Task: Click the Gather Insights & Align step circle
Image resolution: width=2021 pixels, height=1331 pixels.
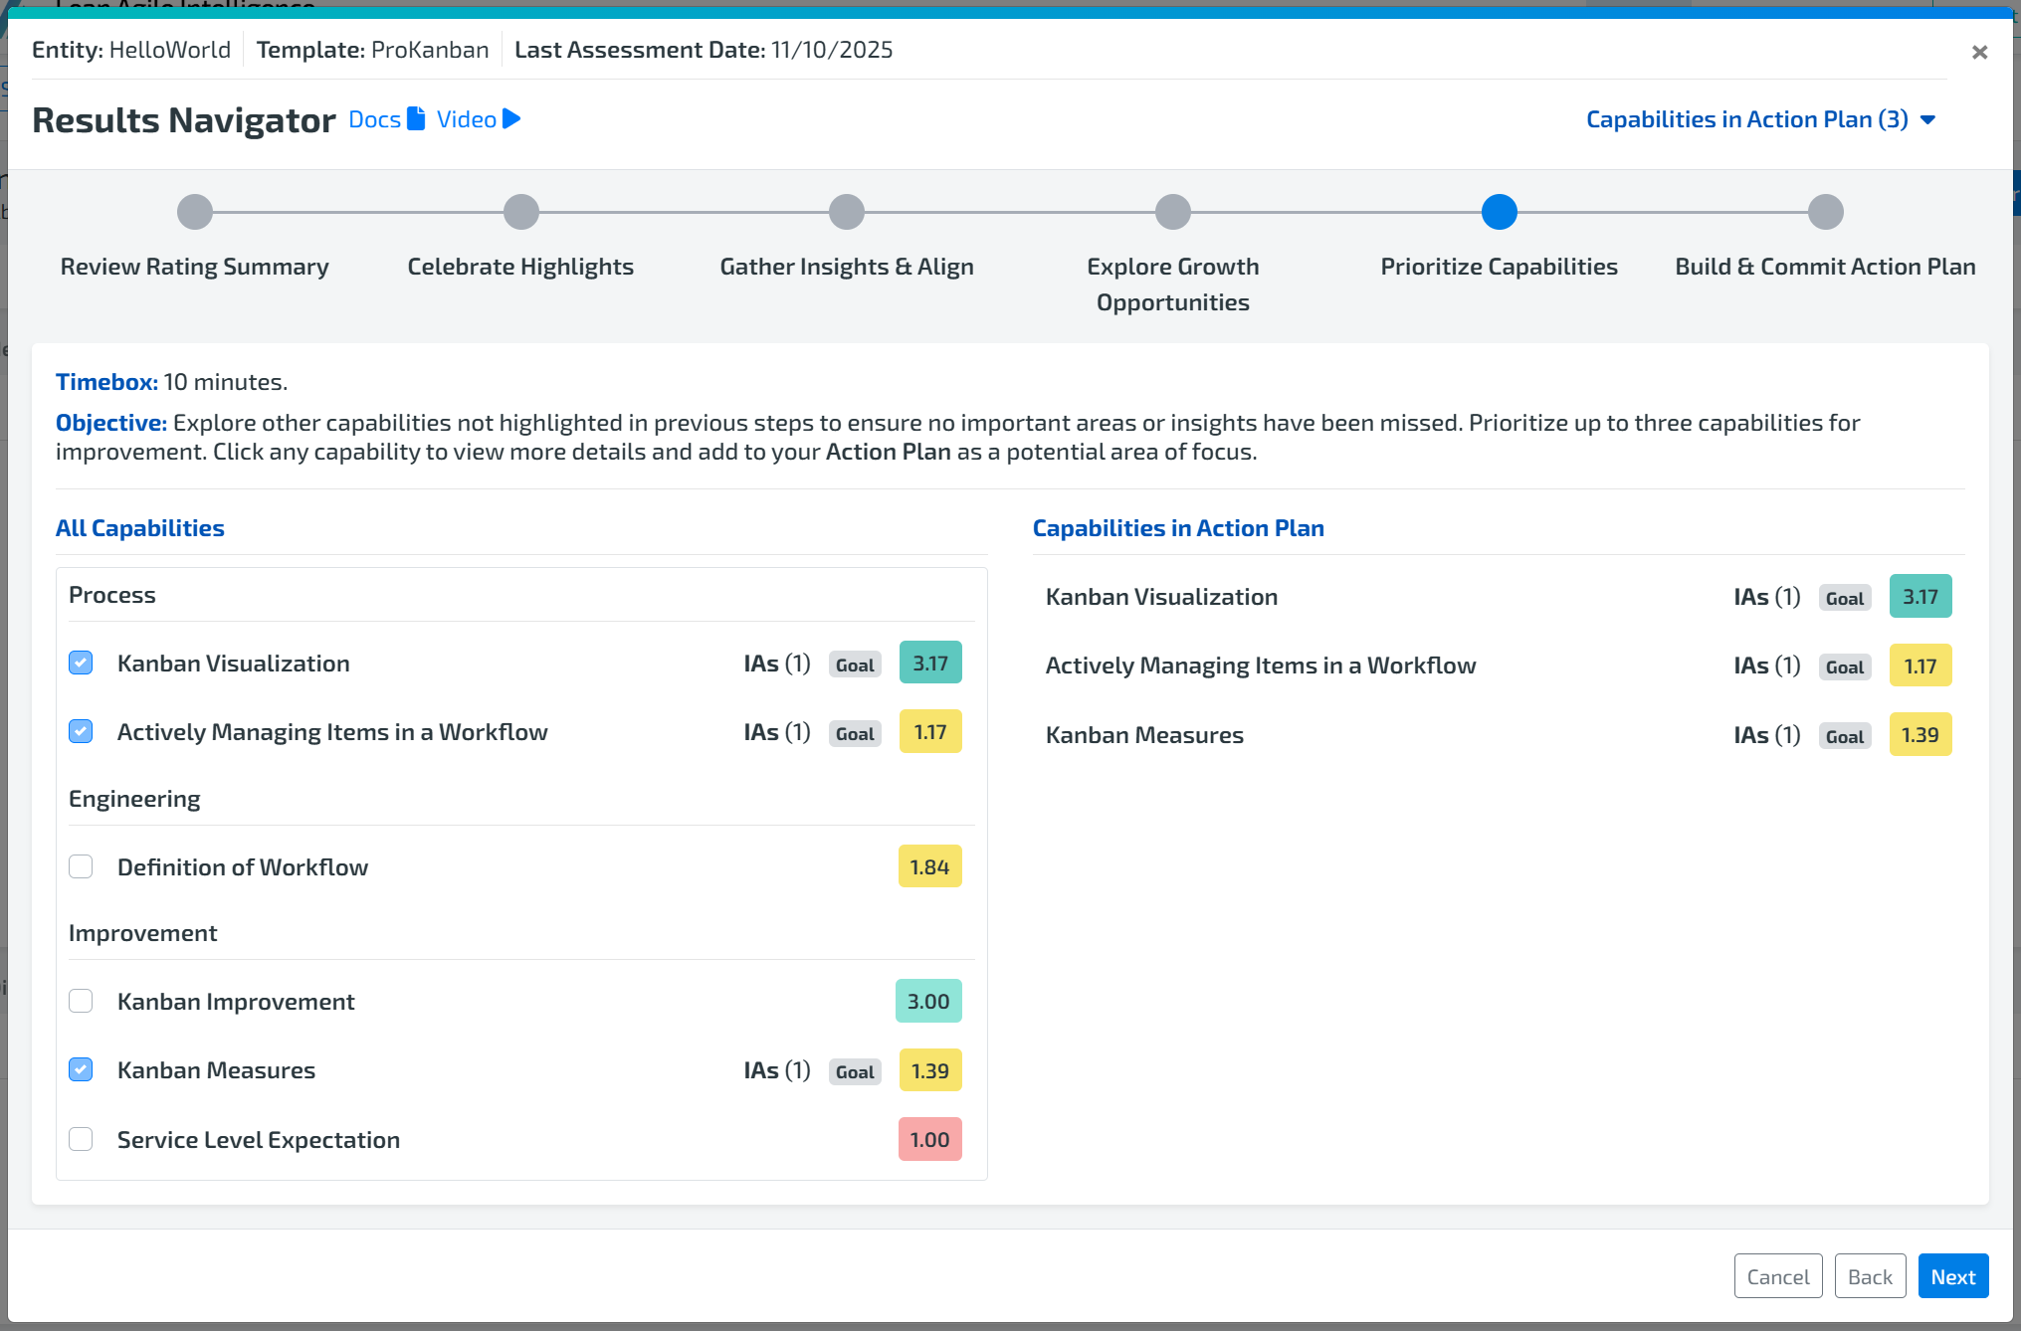Action: point(847,212)
